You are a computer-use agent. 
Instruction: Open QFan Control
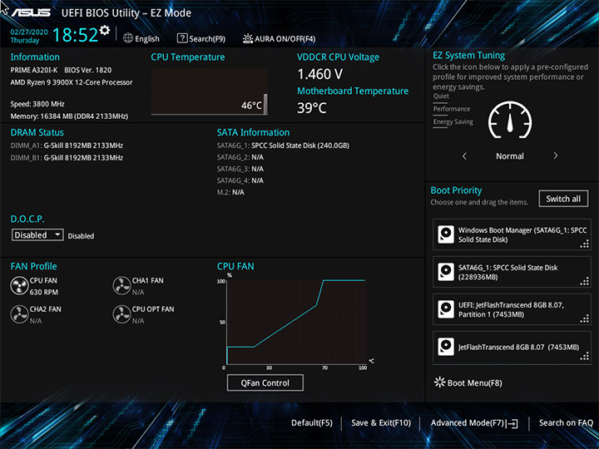pos(265,382)
